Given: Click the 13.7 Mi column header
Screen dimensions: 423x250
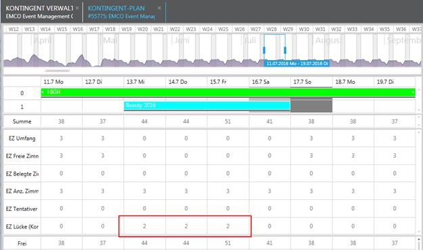Looking at the screenshot, I should point(145,82).
